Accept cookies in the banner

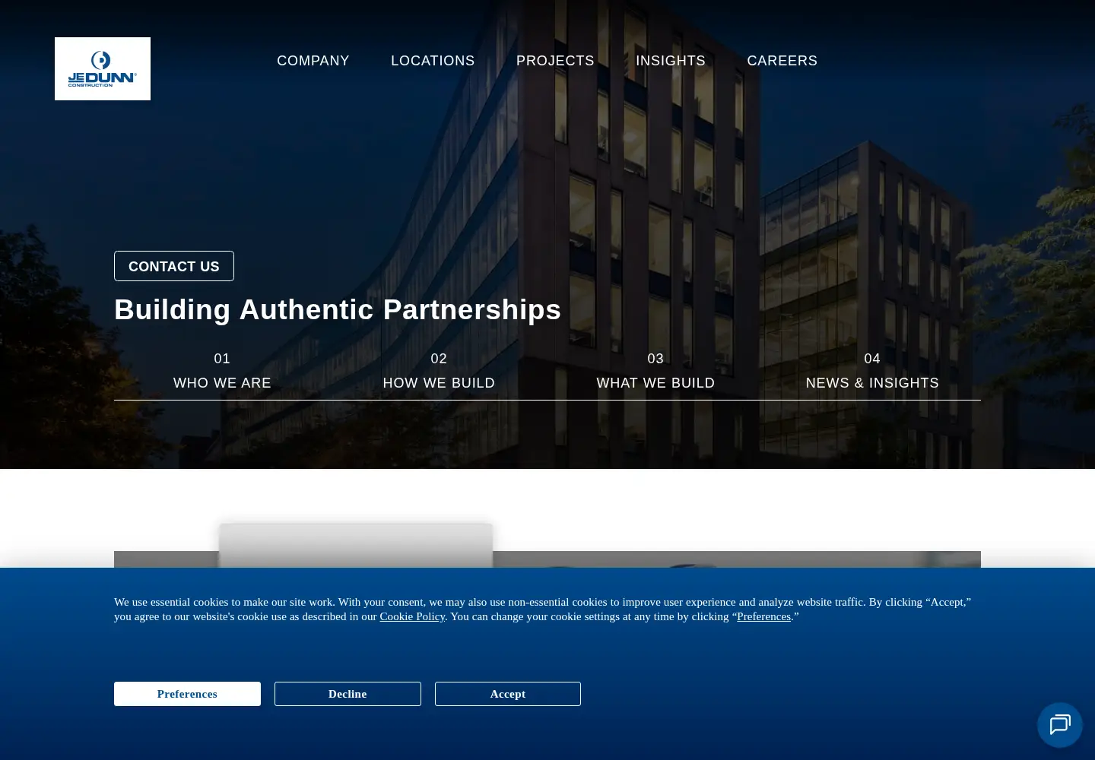[x=508, y=694]
